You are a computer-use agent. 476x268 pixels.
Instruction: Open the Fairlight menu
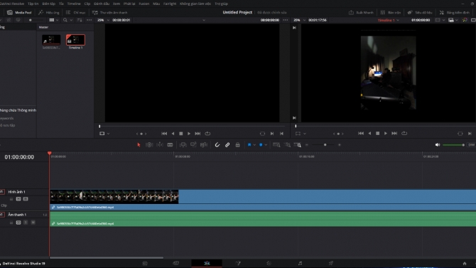(x=170, y=4)
